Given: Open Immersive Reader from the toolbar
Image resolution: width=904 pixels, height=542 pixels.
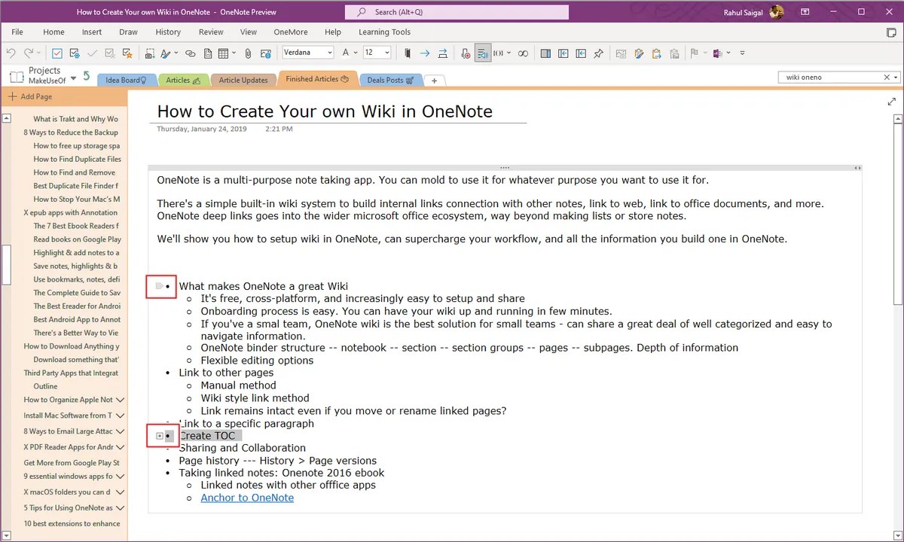Looking at the screenshot, I should point(483,53).
